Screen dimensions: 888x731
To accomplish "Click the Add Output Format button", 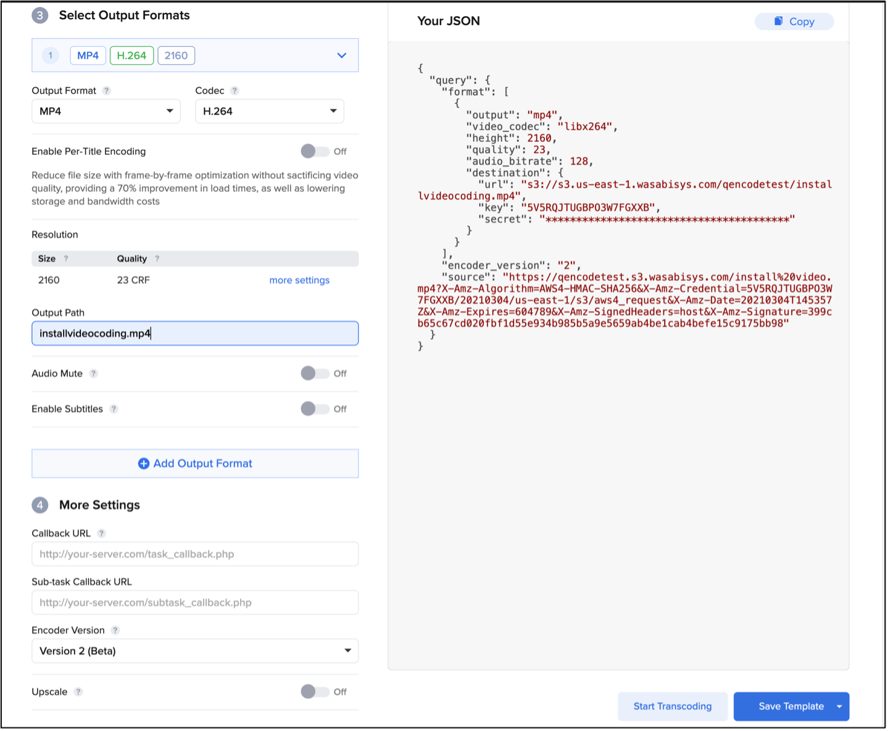I will (195, 464).
